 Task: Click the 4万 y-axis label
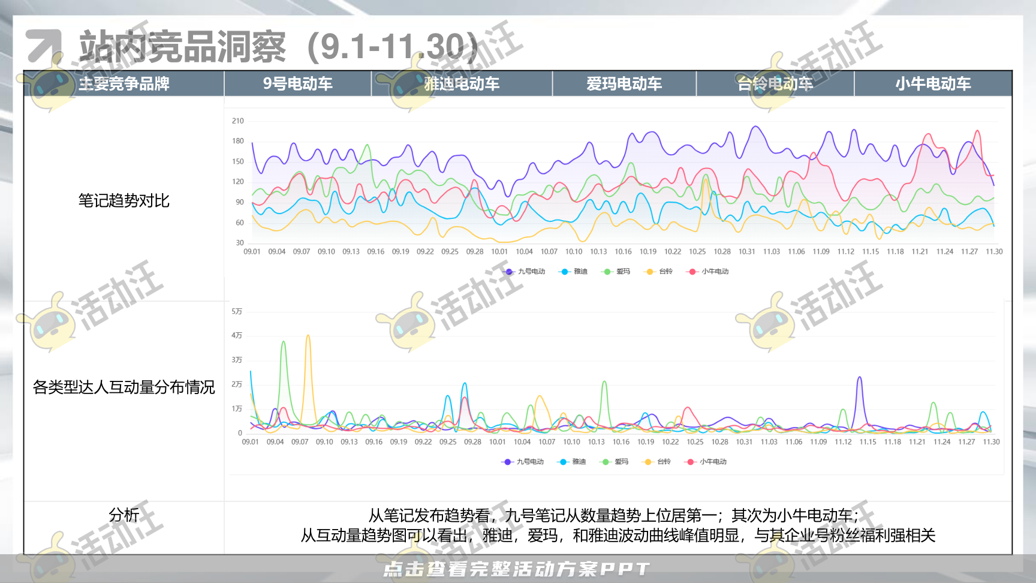click(x=237, y=335)
